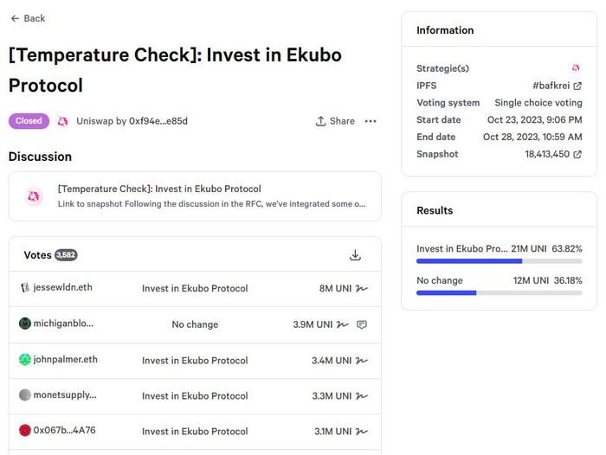Download votes using the download icon
This screenshot has height=455, width=606.
355,255
